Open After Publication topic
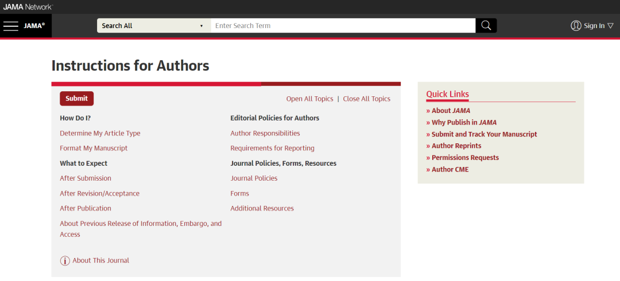Screen dimensions: 620x281 click(86, 208)
